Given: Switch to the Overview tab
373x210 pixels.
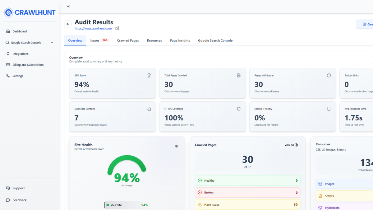Looking at the screenshot, I should 75,40.
